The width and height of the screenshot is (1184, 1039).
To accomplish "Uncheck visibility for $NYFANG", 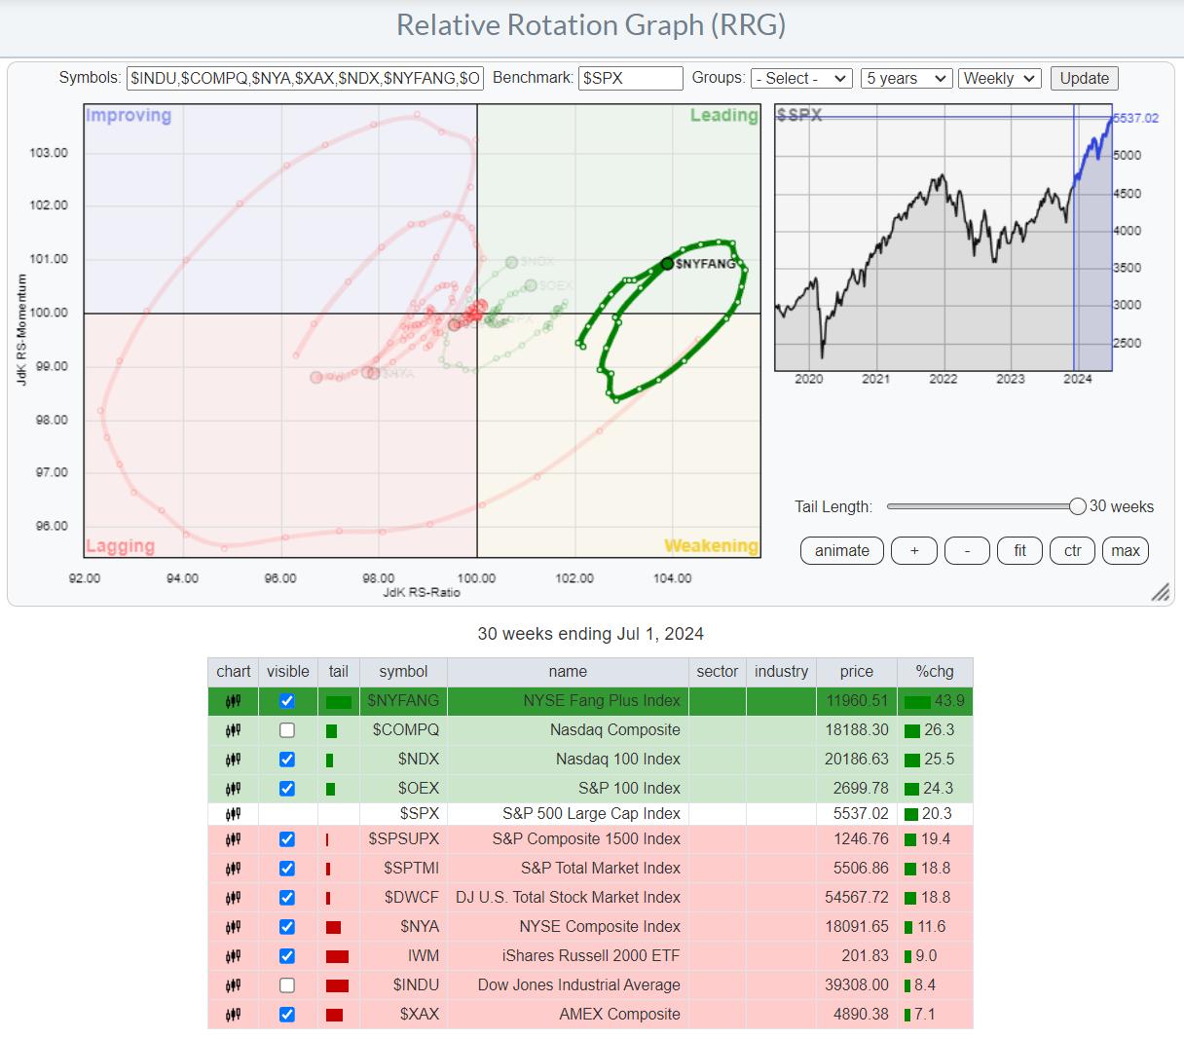I will (x=287, y=701).
